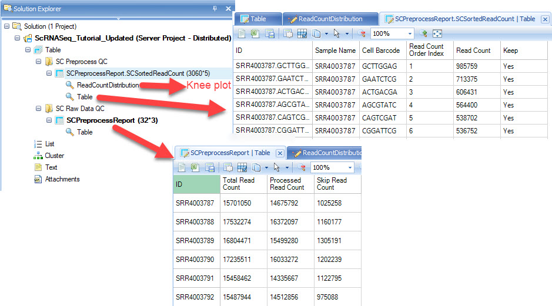Click the Cell Barcode column header
552x306 pixels.
(x=383, y=51)
